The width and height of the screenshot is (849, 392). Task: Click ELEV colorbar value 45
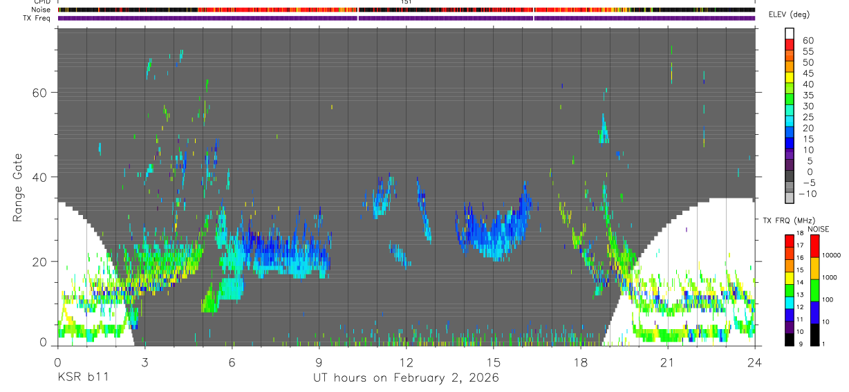(x=807, y=73)
